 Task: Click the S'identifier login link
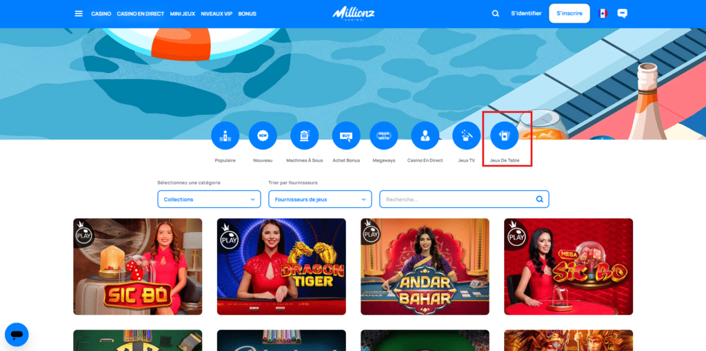coord(526,14)
